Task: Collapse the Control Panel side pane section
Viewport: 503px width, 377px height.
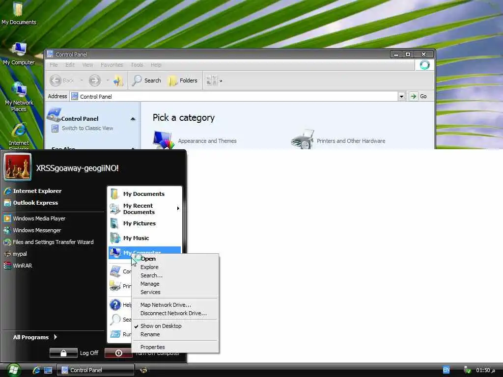Action: [x=133, y=119]
